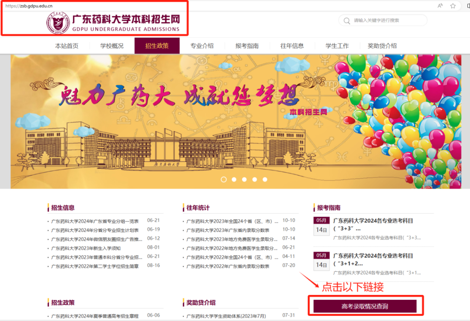Focus the keyword search input field
This screenshot has width=470, height=321.
point(383,20)
